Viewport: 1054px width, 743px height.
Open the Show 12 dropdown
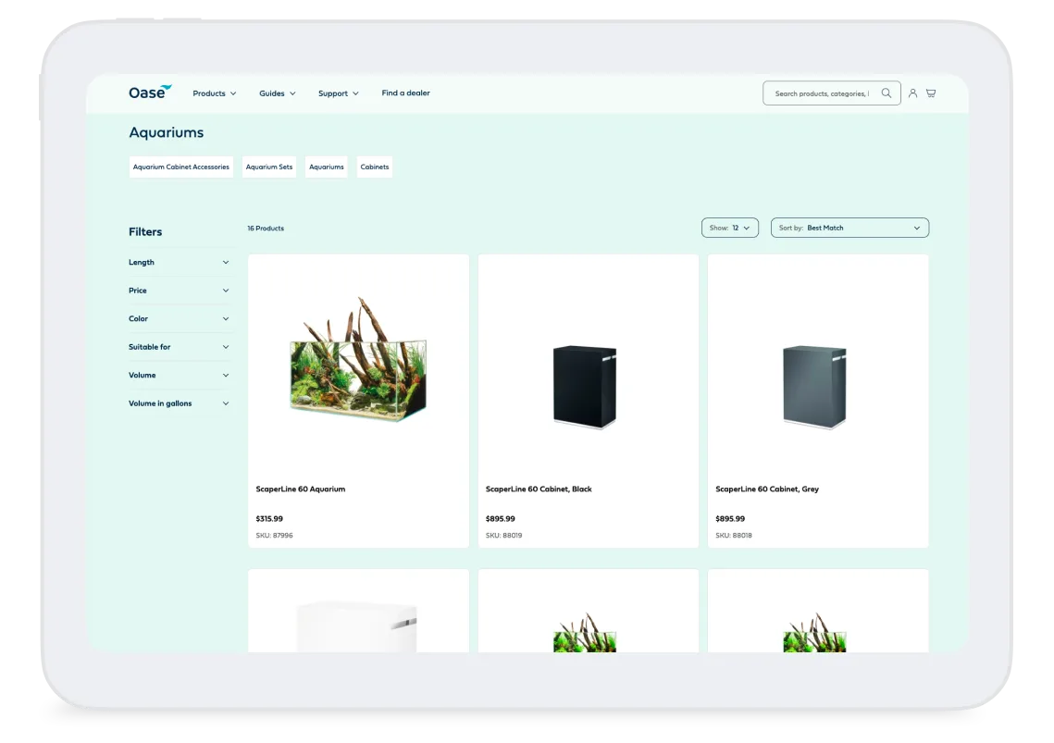coord(730,228)
